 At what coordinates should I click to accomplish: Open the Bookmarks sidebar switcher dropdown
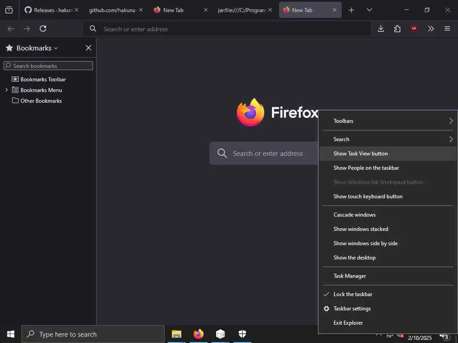click(x=37, y=48)
